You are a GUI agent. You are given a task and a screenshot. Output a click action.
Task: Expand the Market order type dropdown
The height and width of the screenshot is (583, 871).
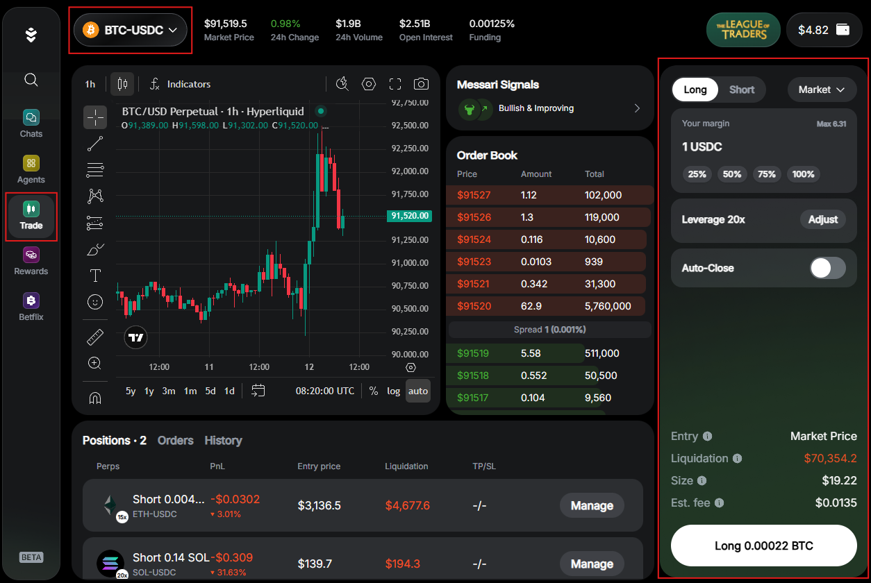click(x=822, y=90)
